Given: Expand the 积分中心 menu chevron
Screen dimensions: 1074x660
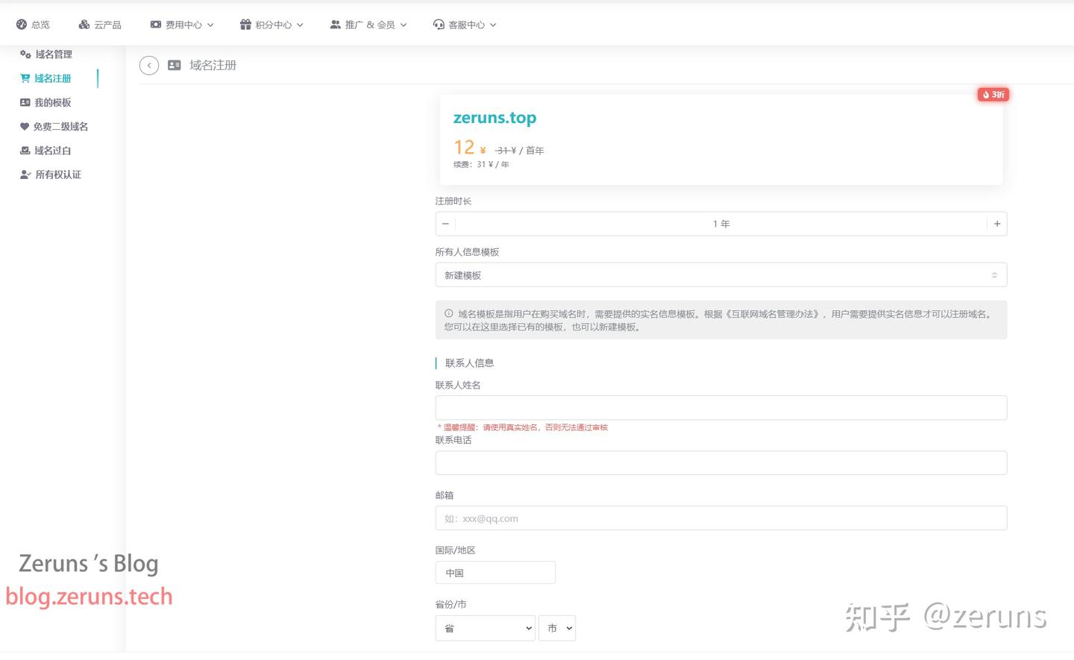Looking at the screenshot, I should (x=300, y=25).
